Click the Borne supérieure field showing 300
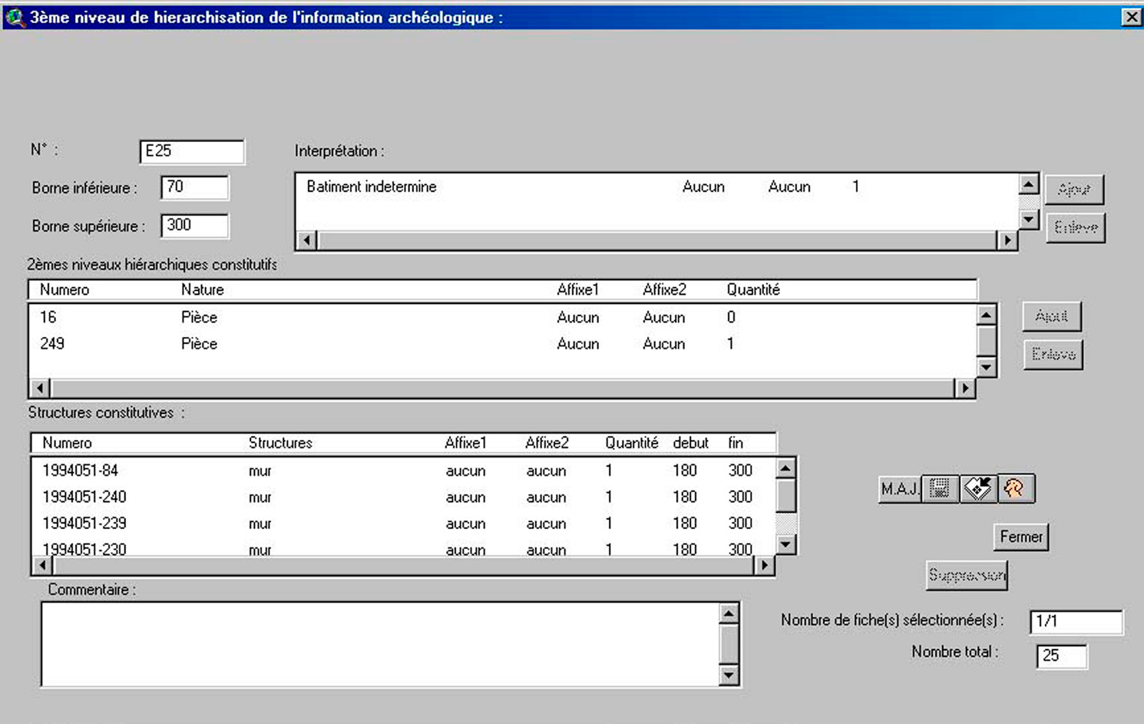 194,225
